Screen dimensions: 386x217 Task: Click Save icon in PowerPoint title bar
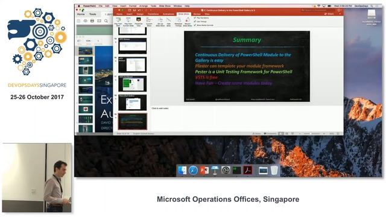pyautogui.click(x=134, y=10)
